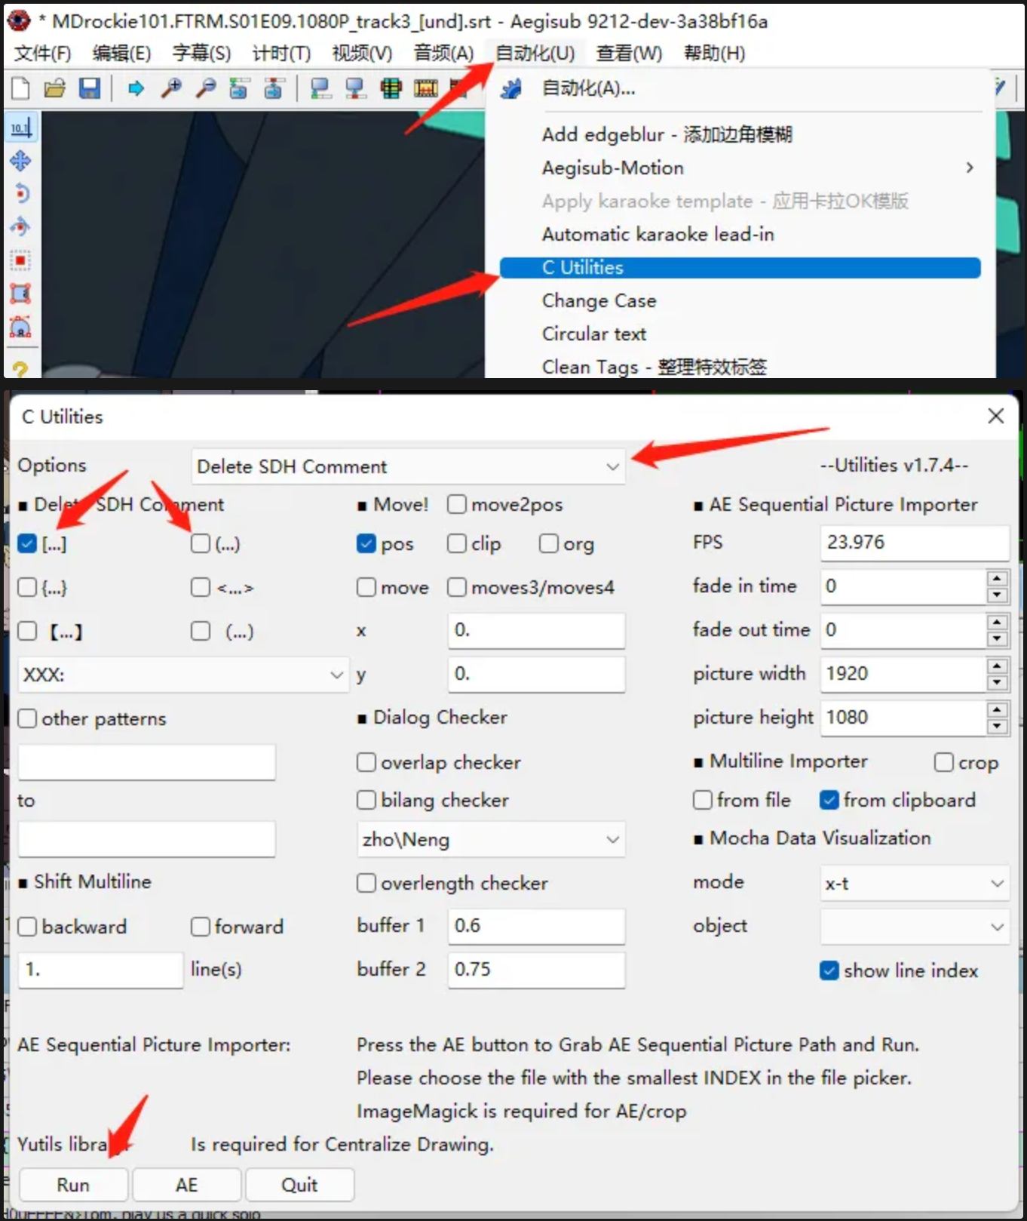Viewport: 1027px width, 1221px height.
Task: Enable the overlap checker checkbox
Action: [x=366, y=762]
